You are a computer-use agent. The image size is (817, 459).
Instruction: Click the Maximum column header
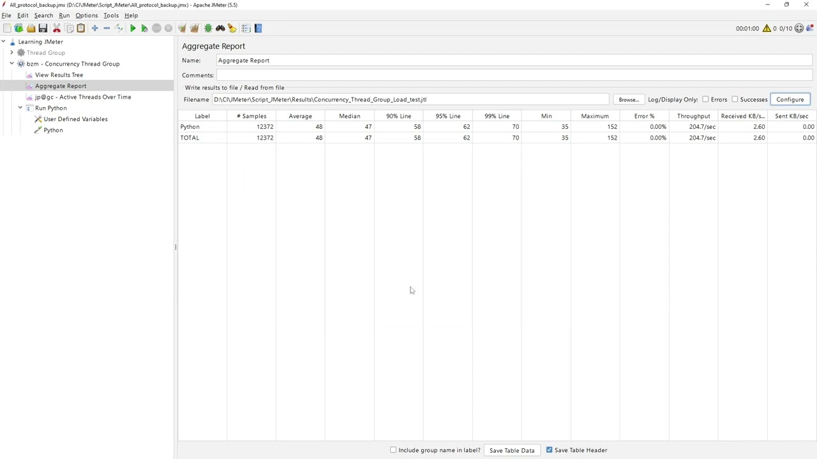pyautogui.click(x=595, y=116)
